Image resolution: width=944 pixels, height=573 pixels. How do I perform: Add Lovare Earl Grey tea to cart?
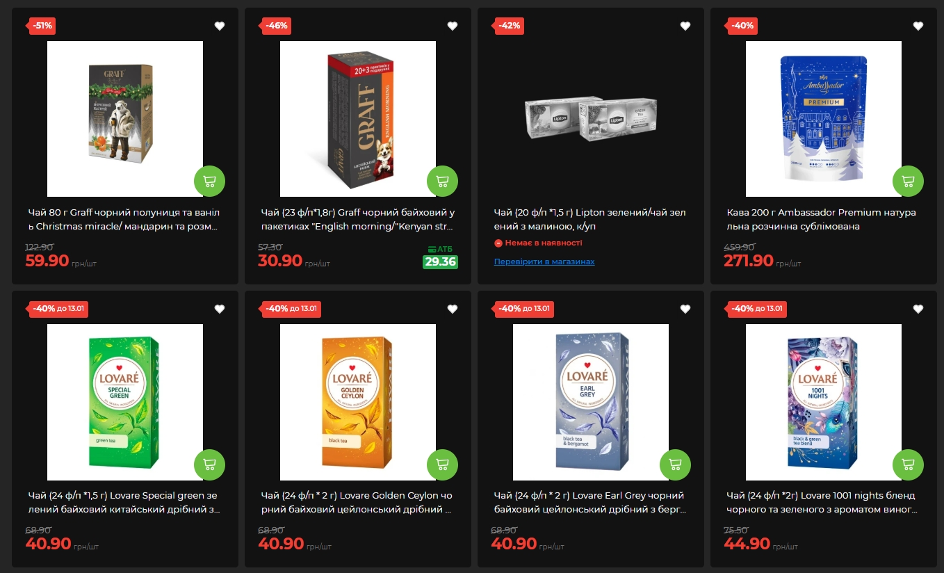pos(675,465)
